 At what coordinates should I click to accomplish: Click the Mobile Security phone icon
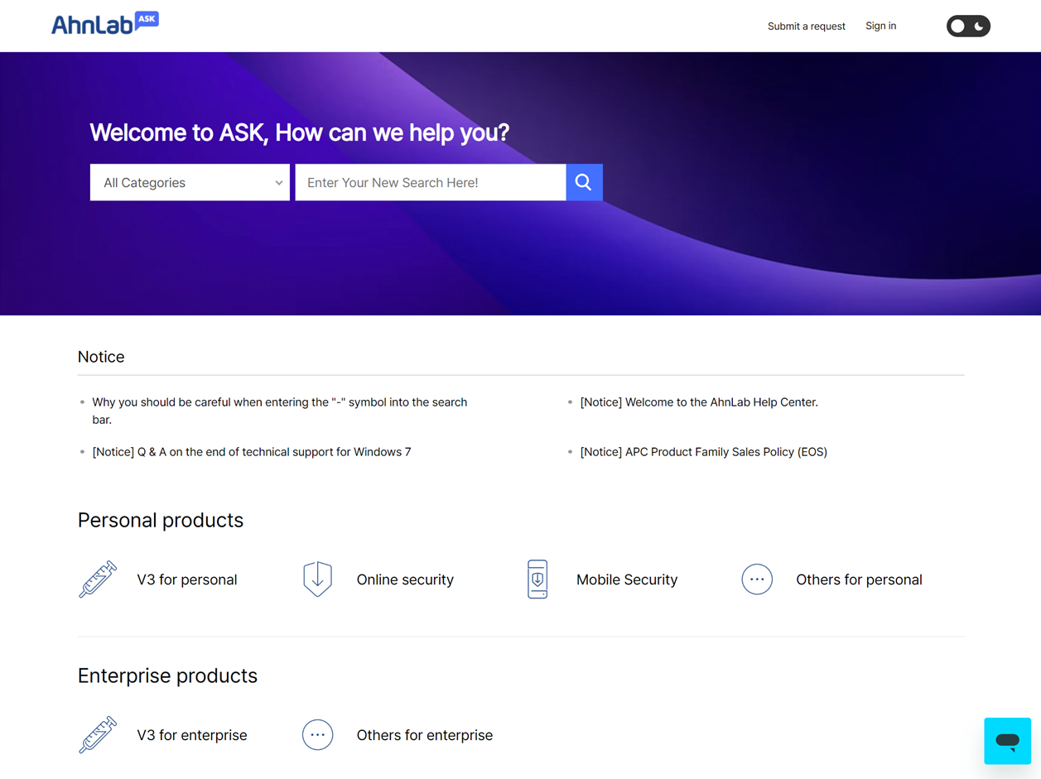pos(537,579)
